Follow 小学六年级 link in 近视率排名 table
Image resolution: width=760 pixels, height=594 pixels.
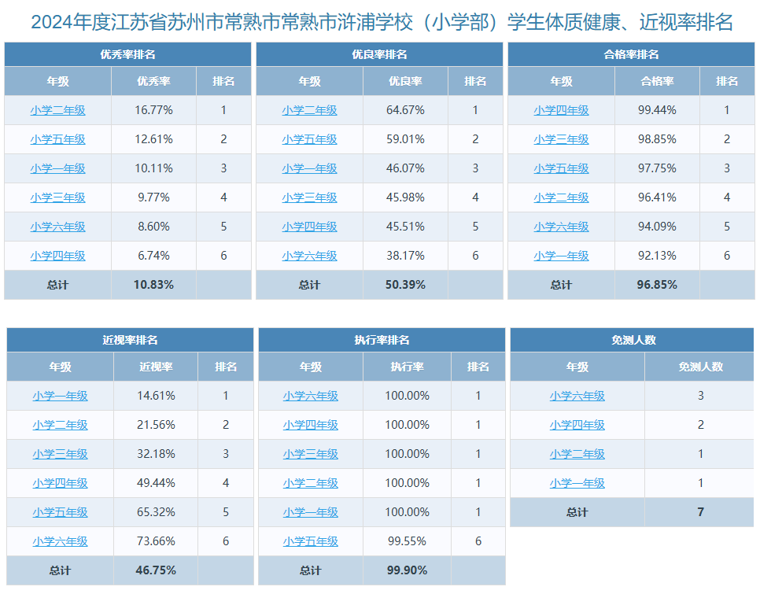(x=60, y=541)
